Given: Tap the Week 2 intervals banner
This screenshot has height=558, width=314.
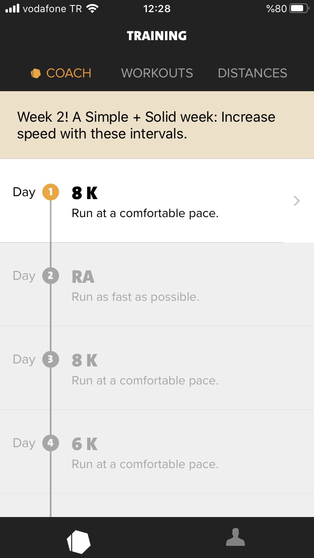Looking at the screenshot, I should pos(157,125).
